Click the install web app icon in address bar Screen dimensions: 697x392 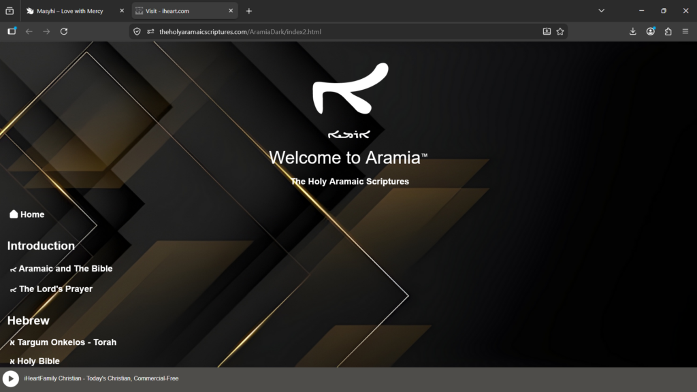click(547, 31)
